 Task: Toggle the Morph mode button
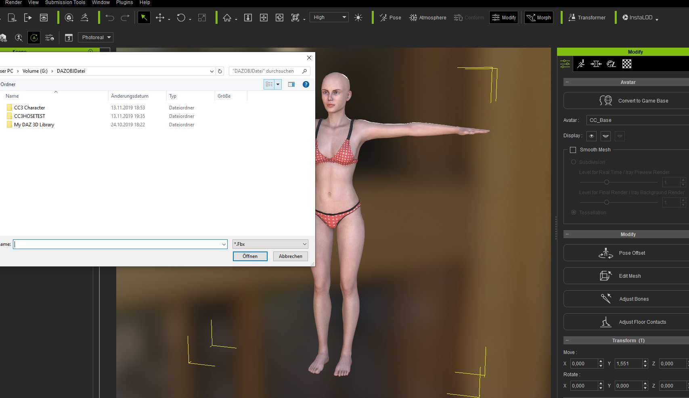coord(539,17)
